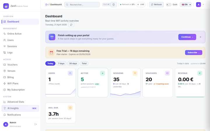Select the 7 days time range
The width and height of the screenshot is (210, 131).
[x=61, y=63]
